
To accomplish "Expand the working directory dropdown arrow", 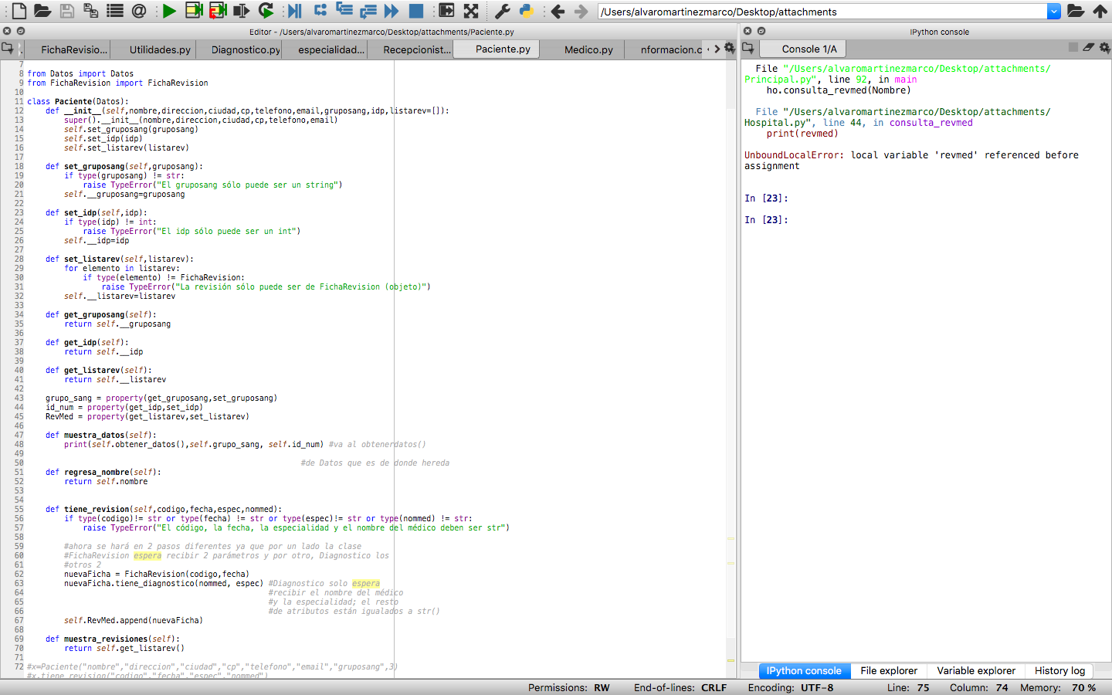I will [x=1054, y=12].
